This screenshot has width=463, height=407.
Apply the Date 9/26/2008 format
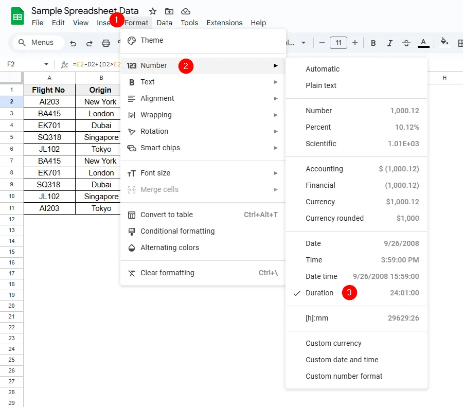(x=357, y=244)
